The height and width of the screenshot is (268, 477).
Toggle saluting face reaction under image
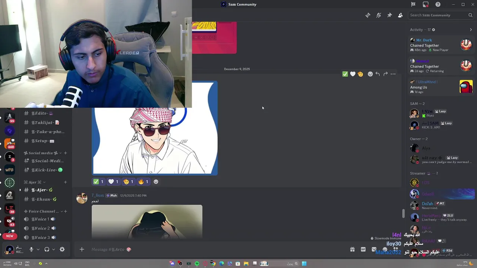click(128, 182)
